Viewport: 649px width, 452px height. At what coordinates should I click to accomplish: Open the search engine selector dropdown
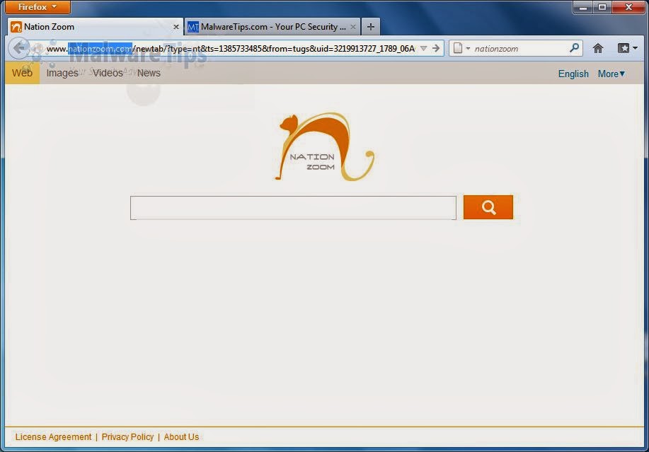coord(461,48)
